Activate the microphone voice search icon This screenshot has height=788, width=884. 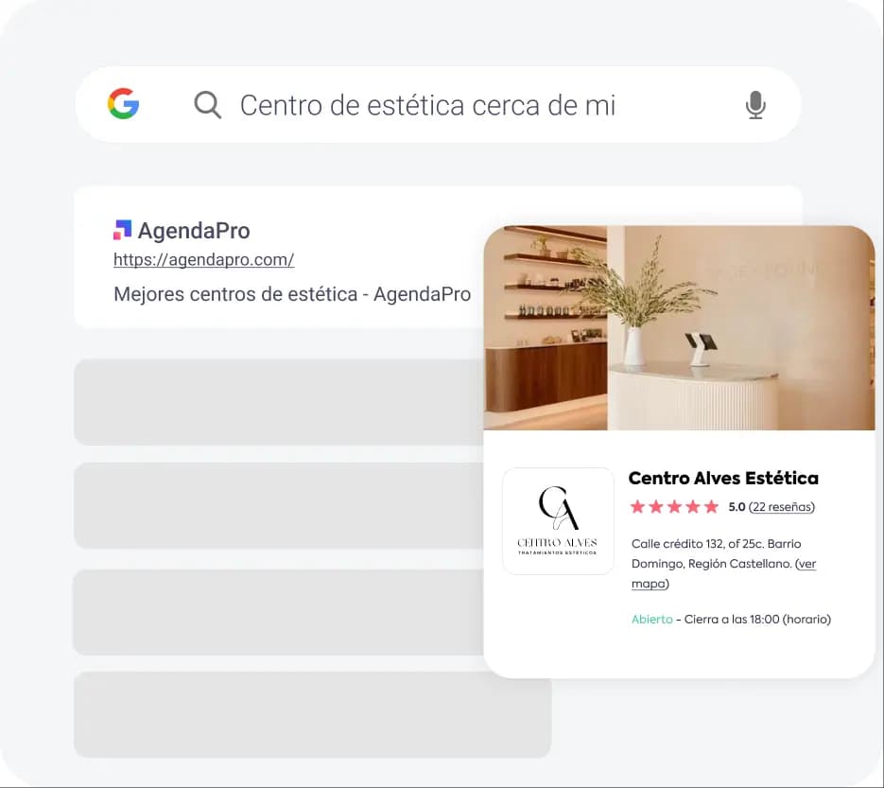pyautogui.click(x=755, y=105)
